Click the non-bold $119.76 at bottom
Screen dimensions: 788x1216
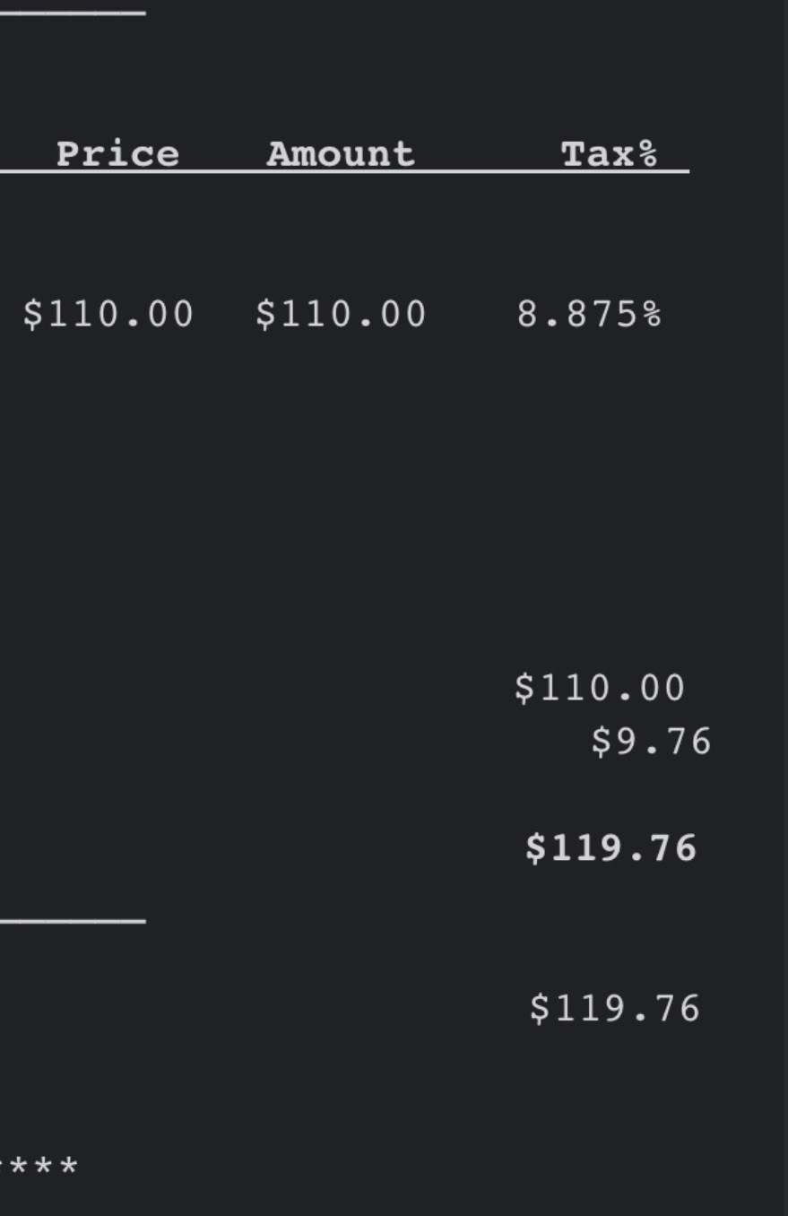pyautogui.click(x=615, y=1009)
